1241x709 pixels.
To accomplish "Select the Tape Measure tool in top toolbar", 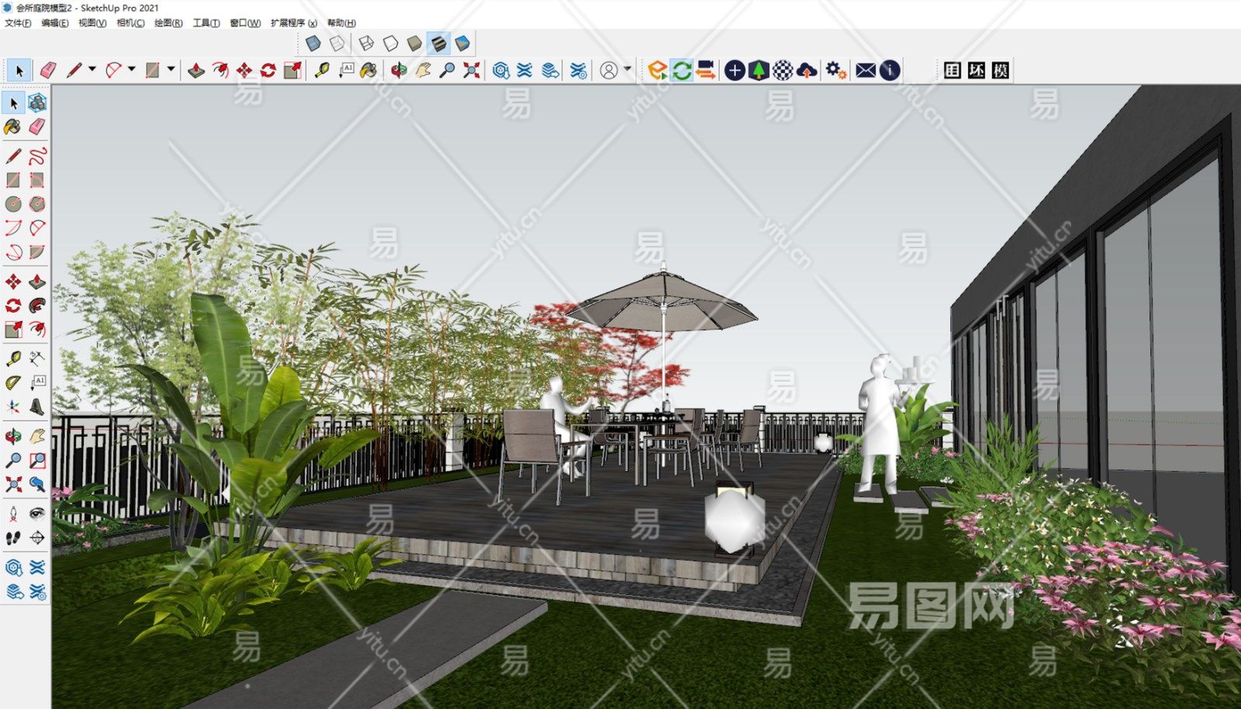I will click(321, 71).
